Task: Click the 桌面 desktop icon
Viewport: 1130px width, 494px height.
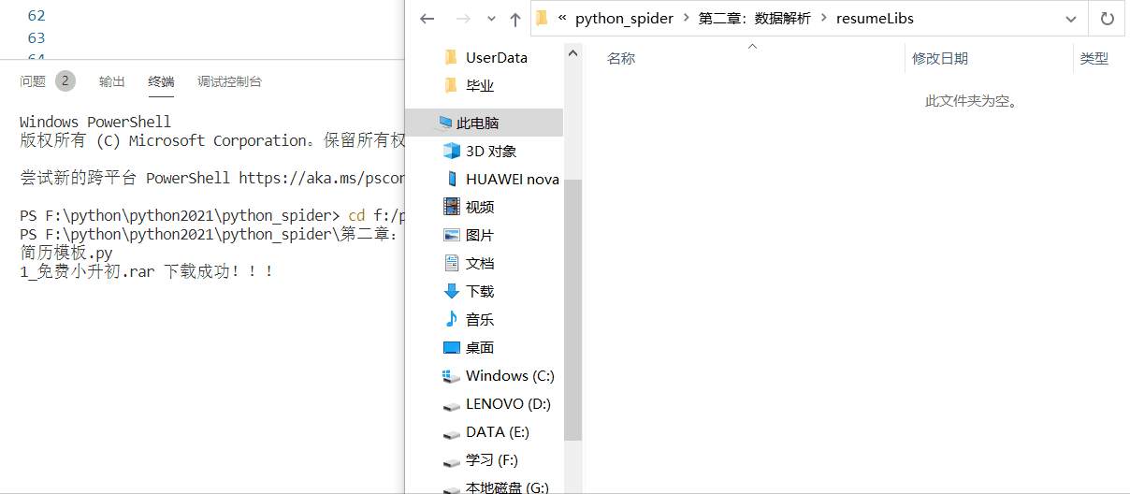Action: click(x=452, y=347)
